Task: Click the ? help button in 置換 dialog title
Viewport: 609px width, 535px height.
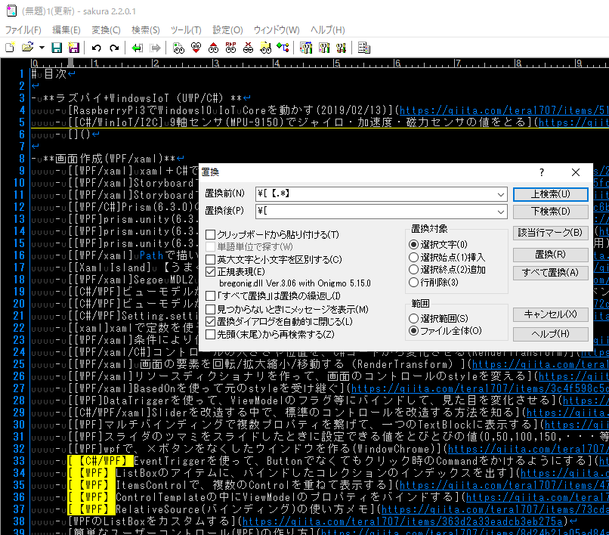Action: tap(542, 172)
